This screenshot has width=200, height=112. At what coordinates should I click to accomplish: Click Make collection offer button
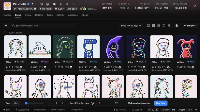139,103
